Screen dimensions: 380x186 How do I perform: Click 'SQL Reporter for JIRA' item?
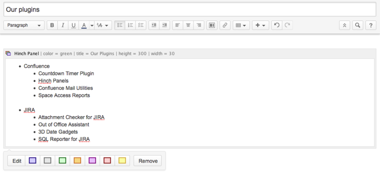pos(64,139)
